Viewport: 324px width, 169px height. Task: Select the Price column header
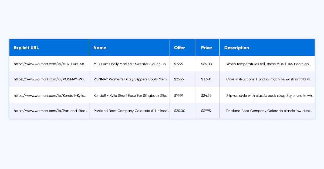coord(207,48)
